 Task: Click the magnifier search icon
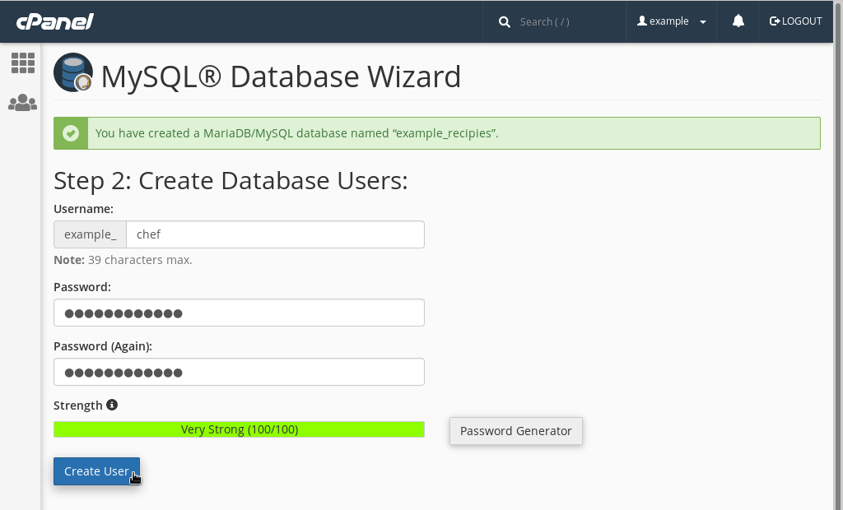coord(505,21)
